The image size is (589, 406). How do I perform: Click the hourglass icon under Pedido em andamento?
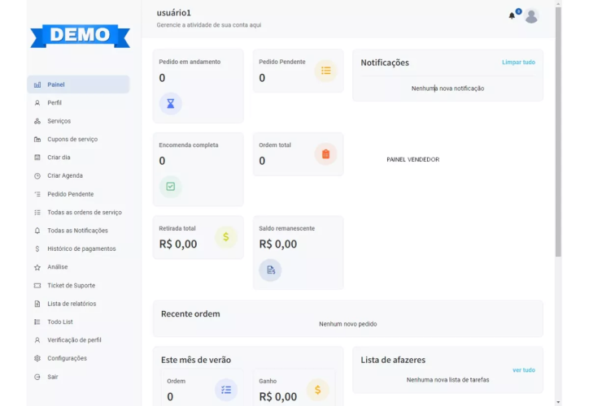tap(170, 103)
